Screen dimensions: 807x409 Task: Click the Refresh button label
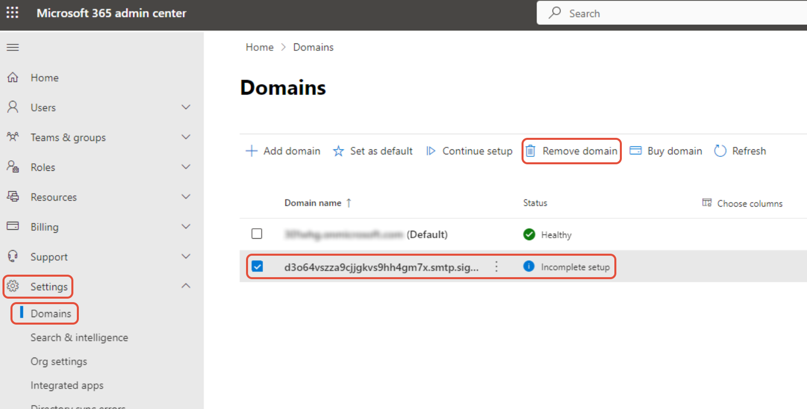(749, 151)
